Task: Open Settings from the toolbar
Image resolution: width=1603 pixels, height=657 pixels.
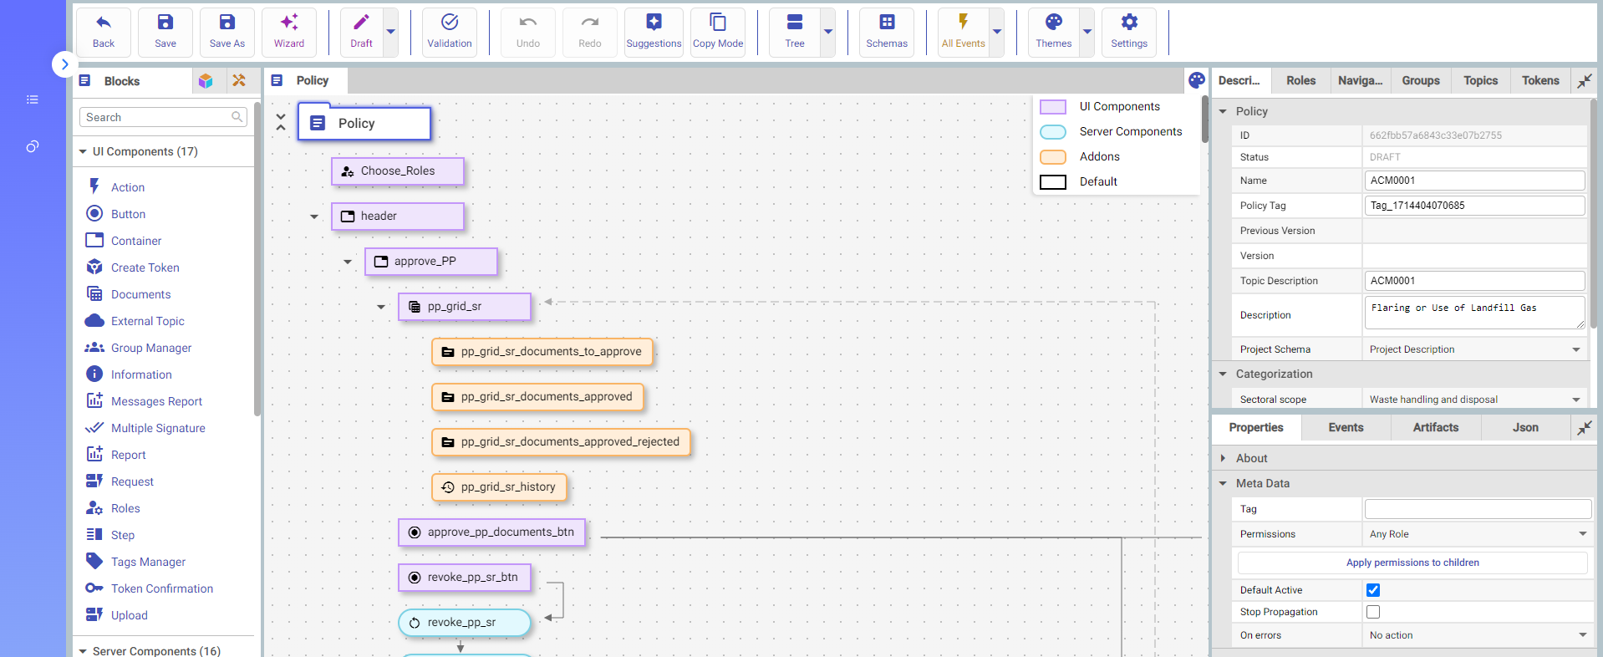Action: coord(1128,32)
